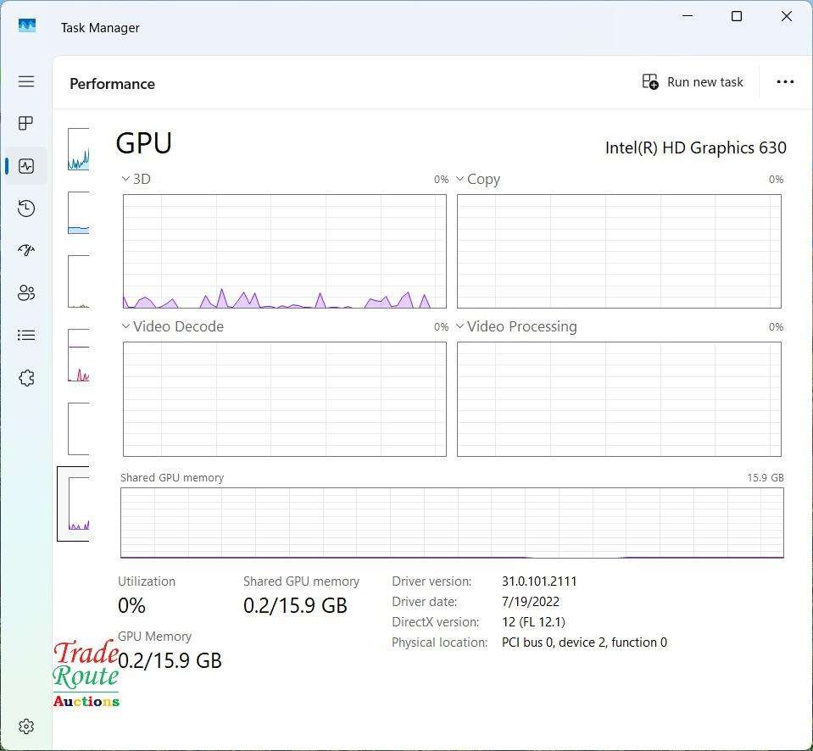
Task: Open the Details page icon
Action: click(x=26, y=336)
